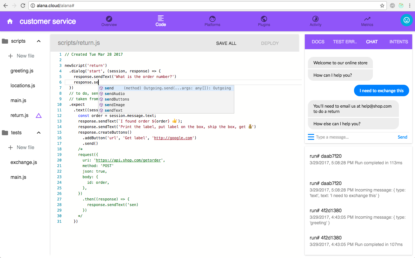Open the Activity pie icon

315,19
